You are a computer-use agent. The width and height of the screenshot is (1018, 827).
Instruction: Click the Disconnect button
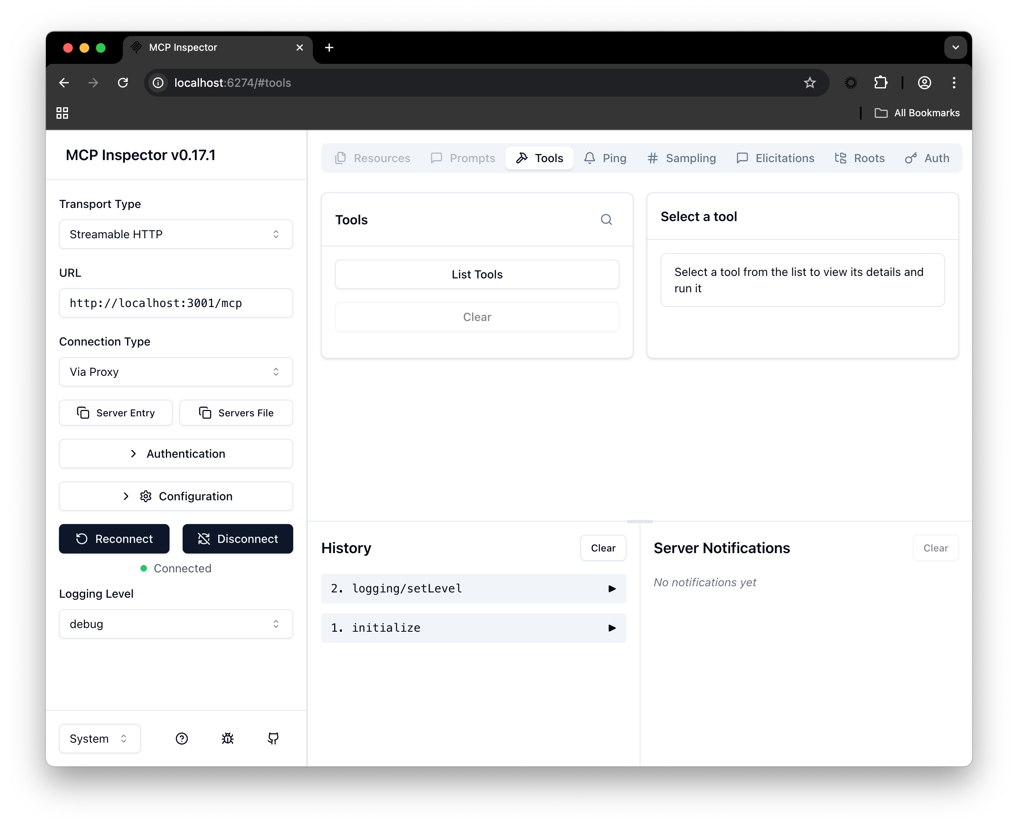point(238,539)
